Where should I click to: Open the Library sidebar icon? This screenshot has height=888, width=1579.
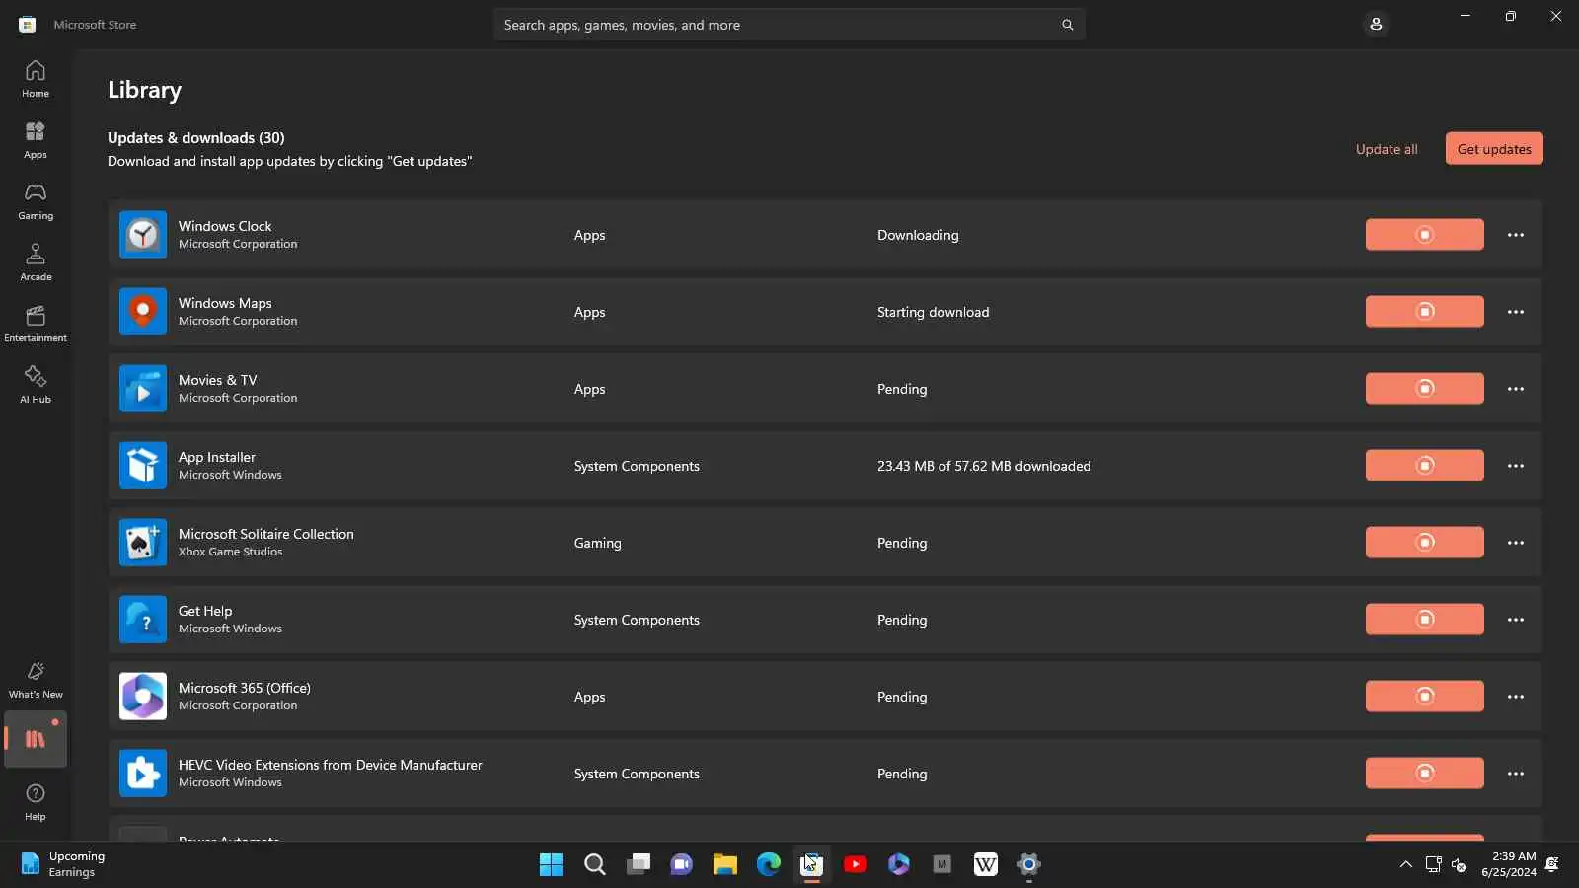[36, 739]
